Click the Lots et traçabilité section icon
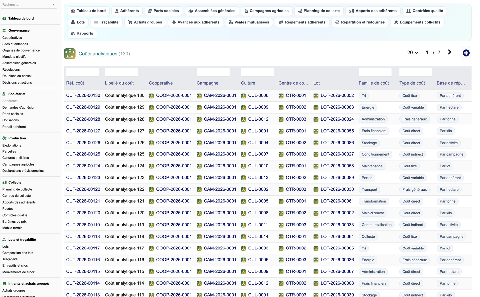 coord(4,239)
